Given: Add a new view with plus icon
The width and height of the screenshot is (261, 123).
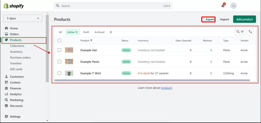Looking at the screenshot, I should tap(111, 32).
